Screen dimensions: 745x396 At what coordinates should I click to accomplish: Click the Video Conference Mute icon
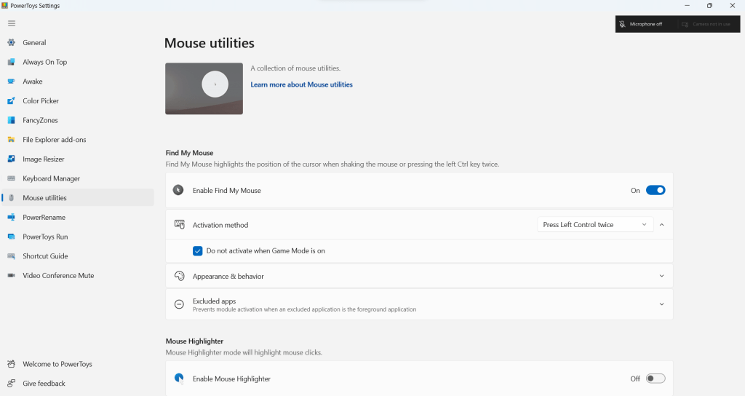coord(12,275)
